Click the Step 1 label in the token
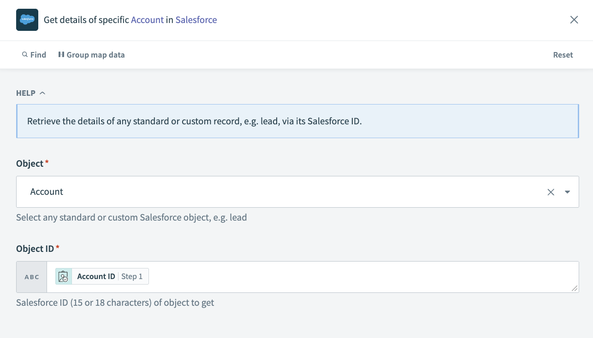 click(x=132, y=276)
